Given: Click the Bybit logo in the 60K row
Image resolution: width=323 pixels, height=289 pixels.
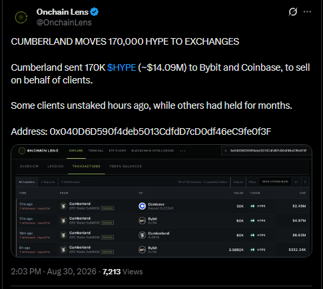Looking at the screenshot, I should coord(142,221).
